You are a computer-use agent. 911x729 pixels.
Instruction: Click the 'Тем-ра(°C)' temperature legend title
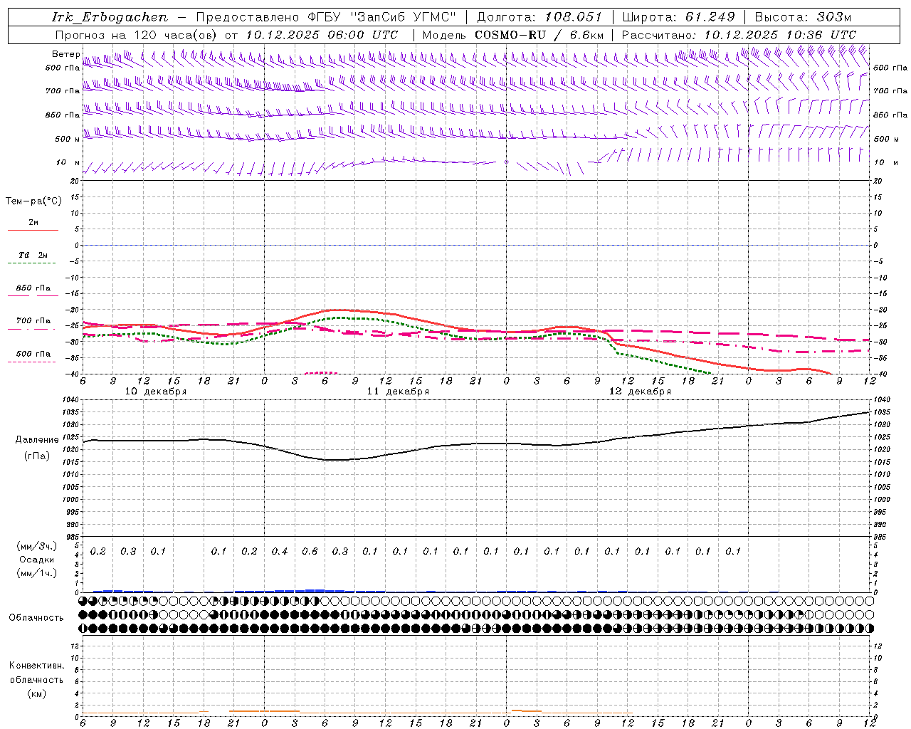coord(33,201)
